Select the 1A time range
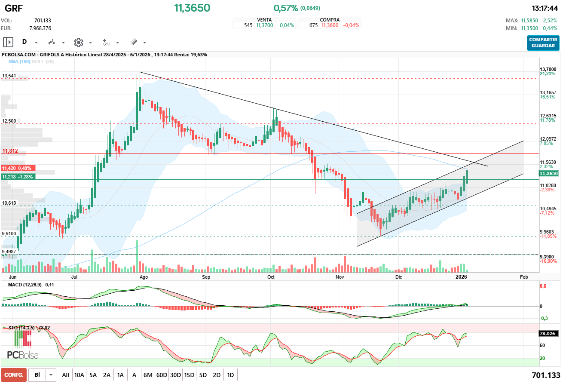The width and height of the screenshot is (566, 384). (x=120, y=375)
